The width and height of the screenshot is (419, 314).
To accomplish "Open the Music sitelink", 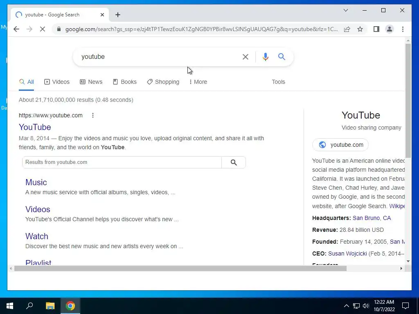I will click(x=36, y=182).
